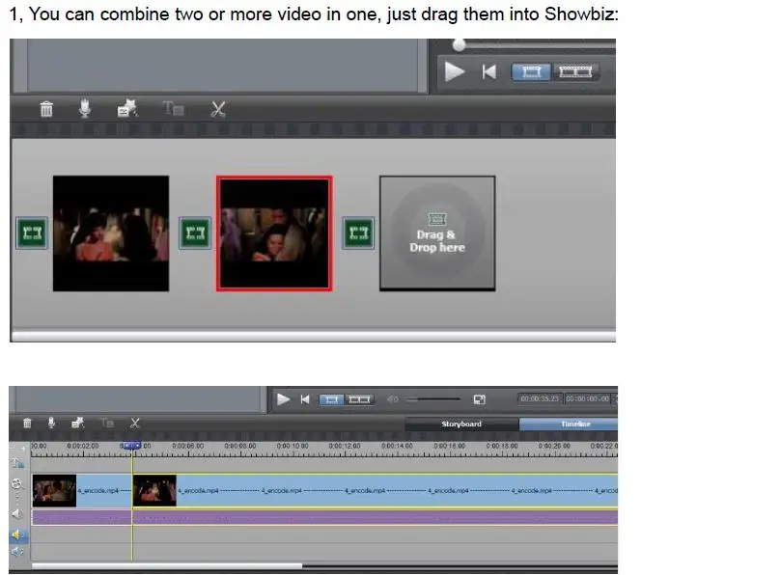Click the purple audio strip under the video clips
This screenshot has height=575, width=781.
[324, 517]
